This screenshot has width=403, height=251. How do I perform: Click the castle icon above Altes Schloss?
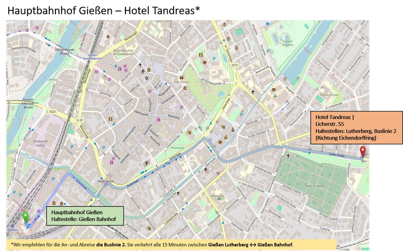(x=182, y=78)
